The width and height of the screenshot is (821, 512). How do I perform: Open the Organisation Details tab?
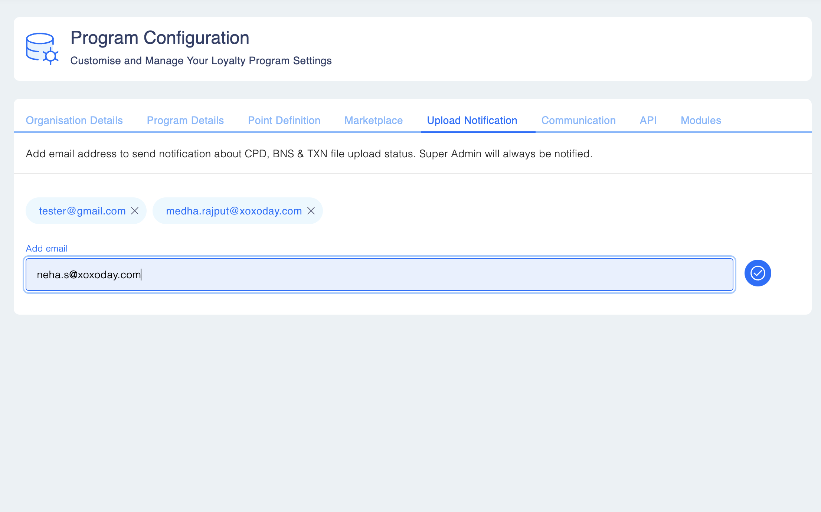click(74, 120)
